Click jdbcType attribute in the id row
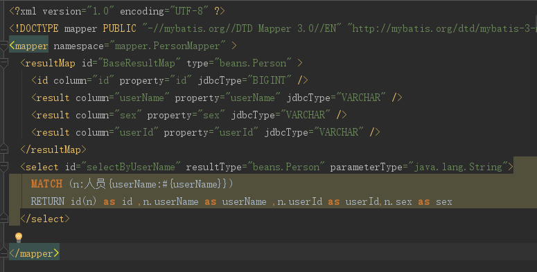The height and width of the screenshot is (272, 537). 220,80
